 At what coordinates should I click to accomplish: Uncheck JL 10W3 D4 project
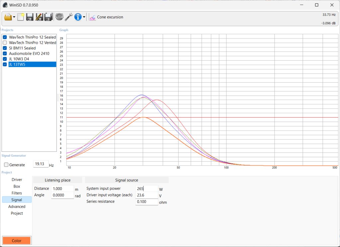pos(5,59)
